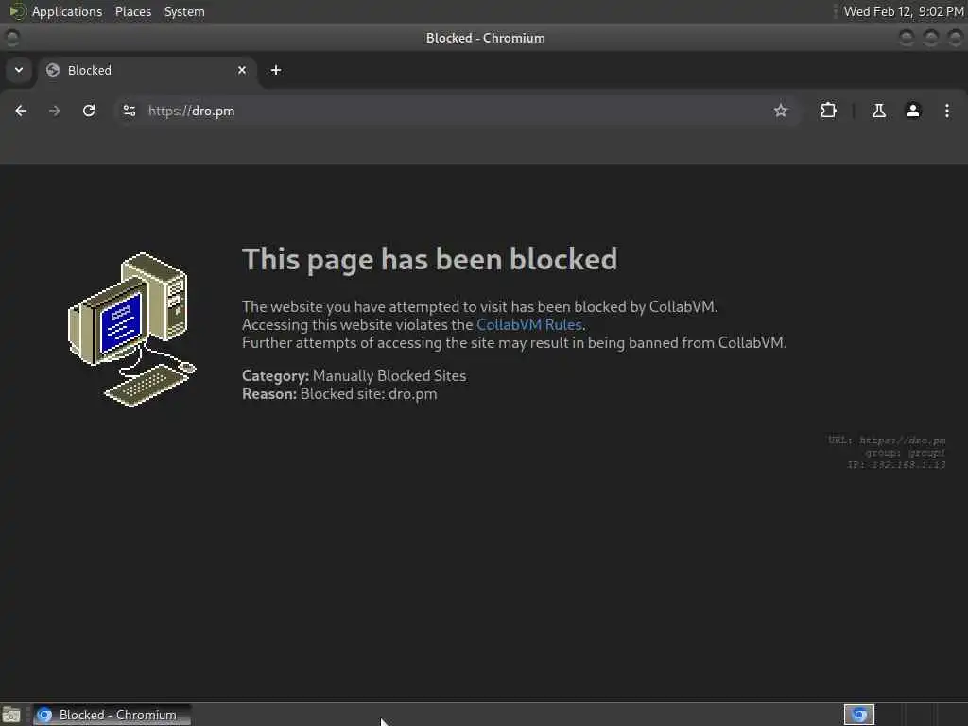Click the show desktop icon in bottom panel
Viewport: 968px width, 726px height.
[x=11, y=715]
